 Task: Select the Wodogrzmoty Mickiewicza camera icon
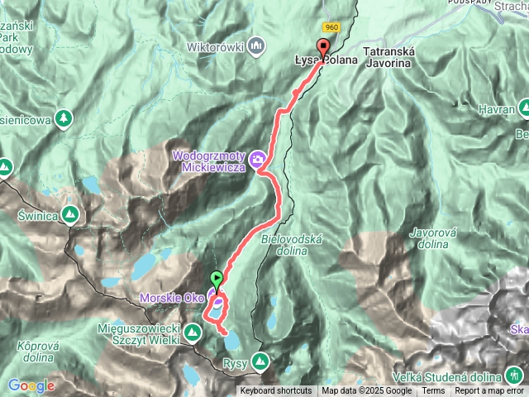click(257, 159)
